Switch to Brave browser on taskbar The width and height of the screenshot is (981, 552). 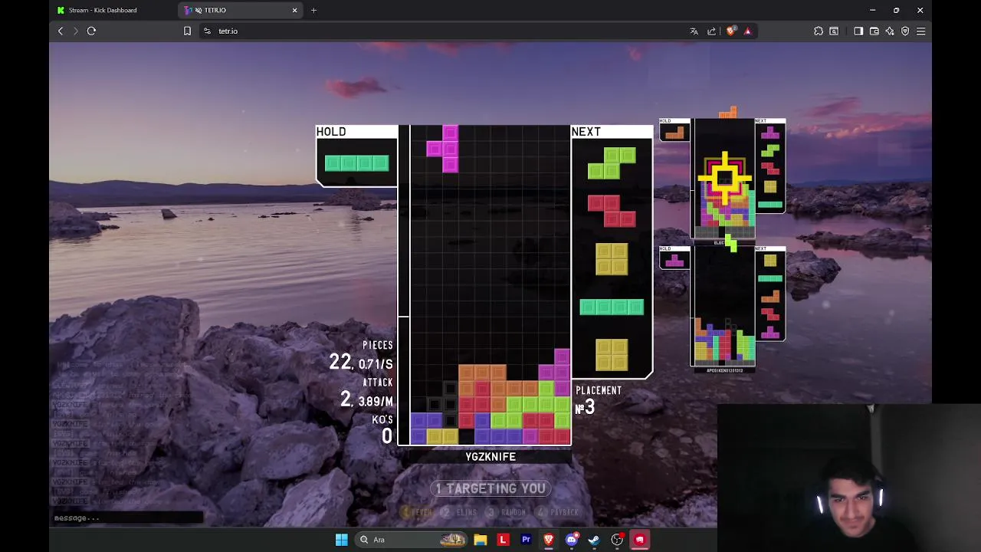549,540
